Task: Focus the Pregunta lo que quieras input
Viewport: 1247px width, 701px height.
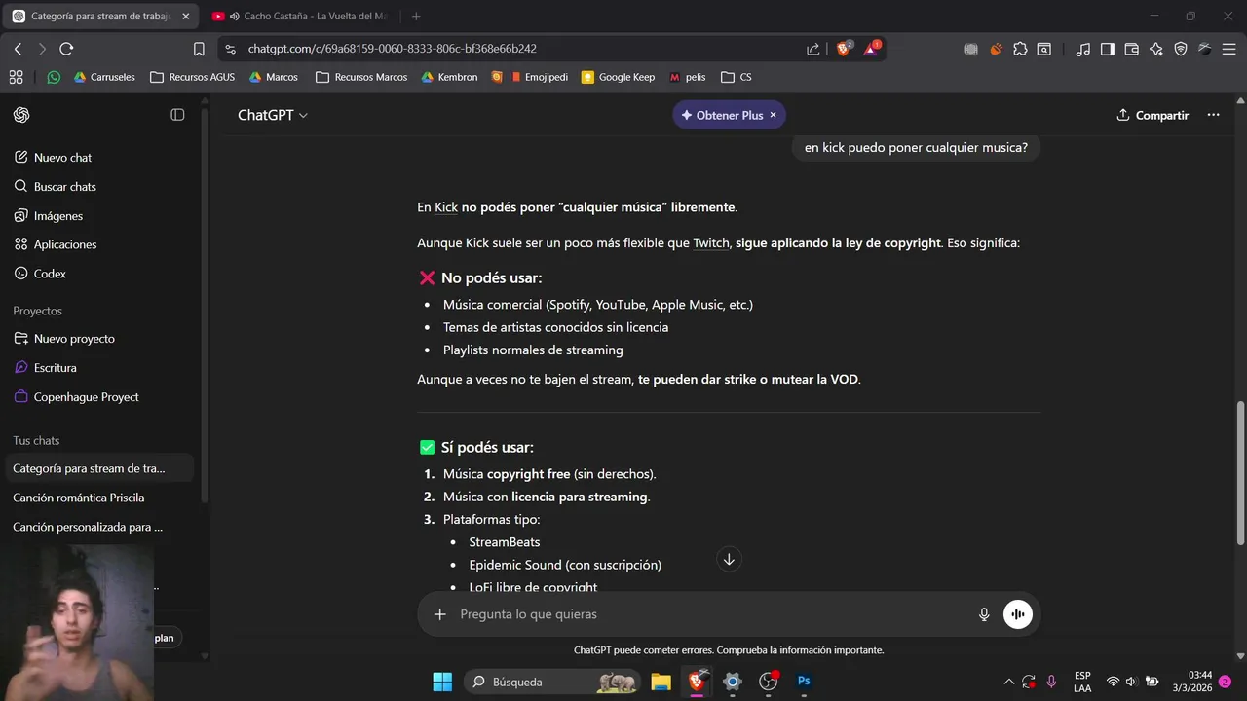Action: click(711, 614)
